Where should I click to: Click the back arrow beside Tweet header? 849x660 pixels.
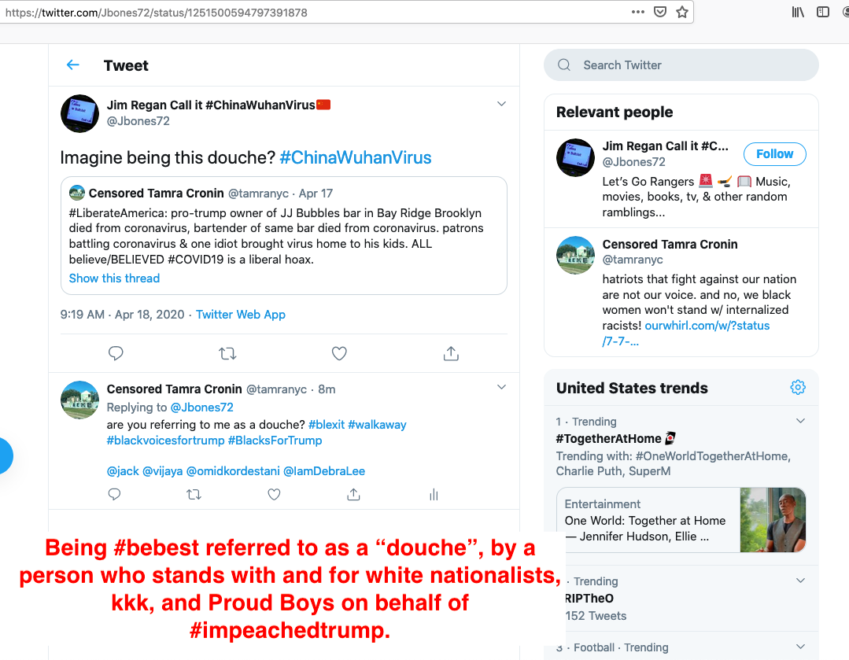[x=73, y=65]
